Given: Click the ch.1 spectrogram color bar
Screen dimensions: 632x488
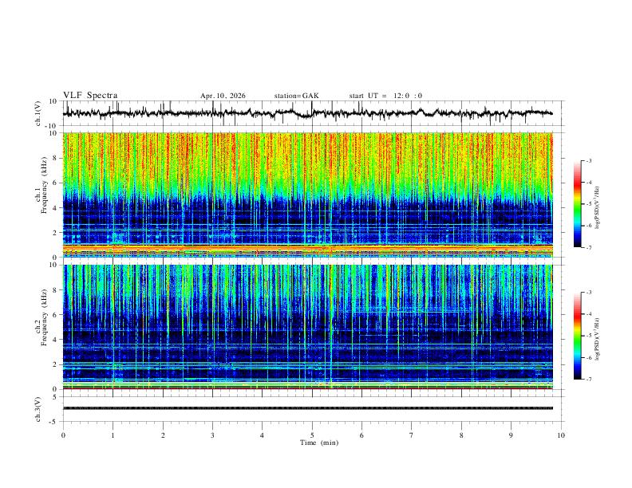Looking at the screenshot, I should pyautogui.click(x=577, y=204).
